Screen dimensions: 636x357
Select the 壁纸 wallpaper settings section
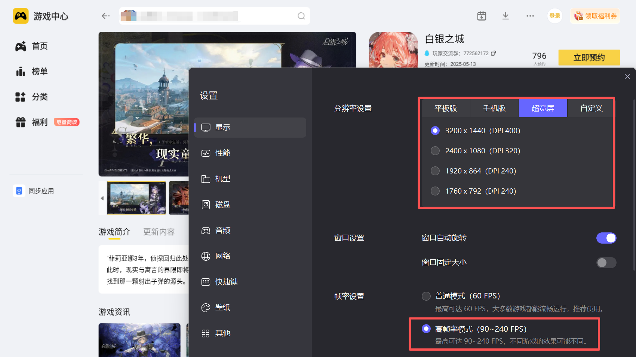(x=250, y=308)
